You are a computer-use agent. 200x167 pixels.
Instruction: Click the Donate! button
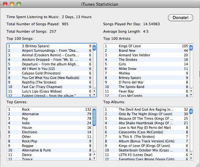(181, 17)
